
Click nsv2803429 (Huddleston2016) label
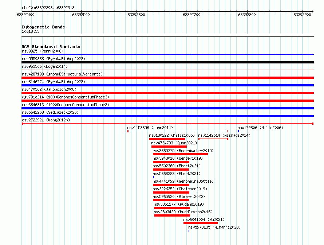click(x=183, y=212)
